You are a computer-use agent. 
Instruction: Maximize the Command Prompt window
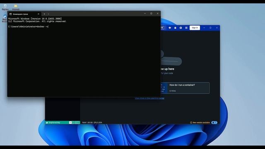151,14
